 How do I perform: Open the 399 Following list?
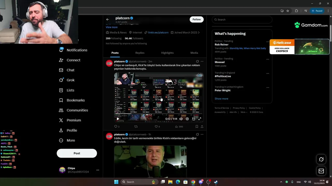click(x=113, y=38)
